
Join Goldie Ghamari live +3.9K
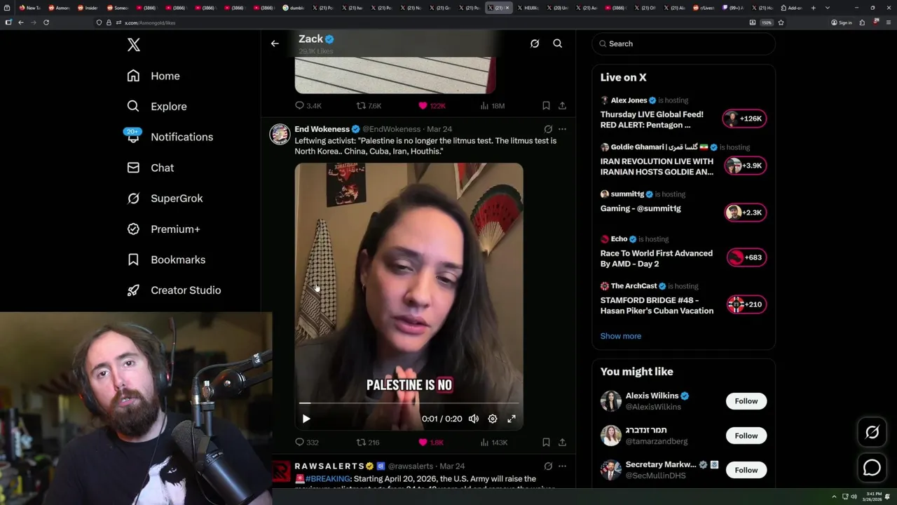[745, 166]
